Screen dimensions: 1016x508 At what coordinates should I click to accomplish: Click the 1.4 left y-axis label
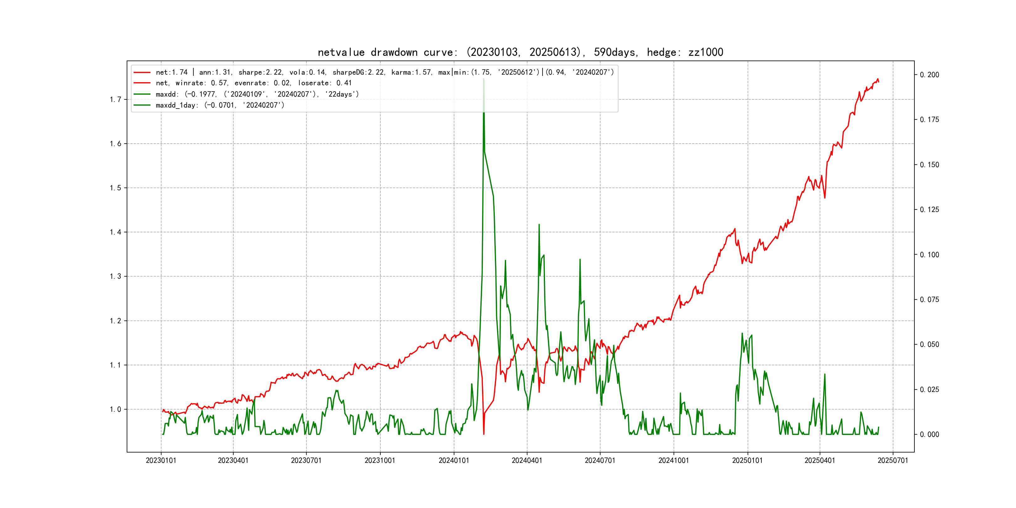[116, 232]
